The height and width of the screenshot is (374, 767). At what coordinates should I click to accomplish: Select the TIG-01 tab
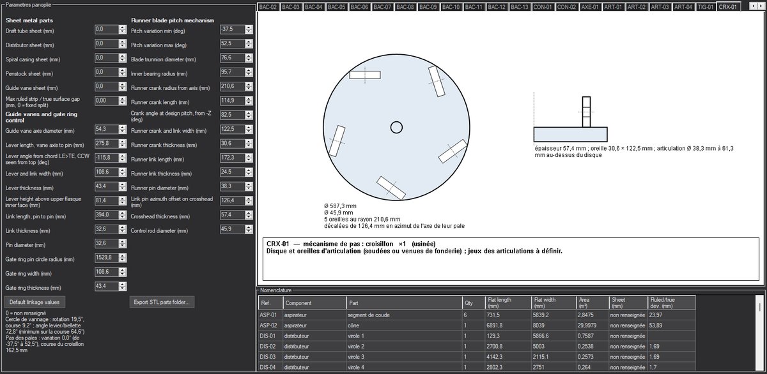click(x=706, y=7)
